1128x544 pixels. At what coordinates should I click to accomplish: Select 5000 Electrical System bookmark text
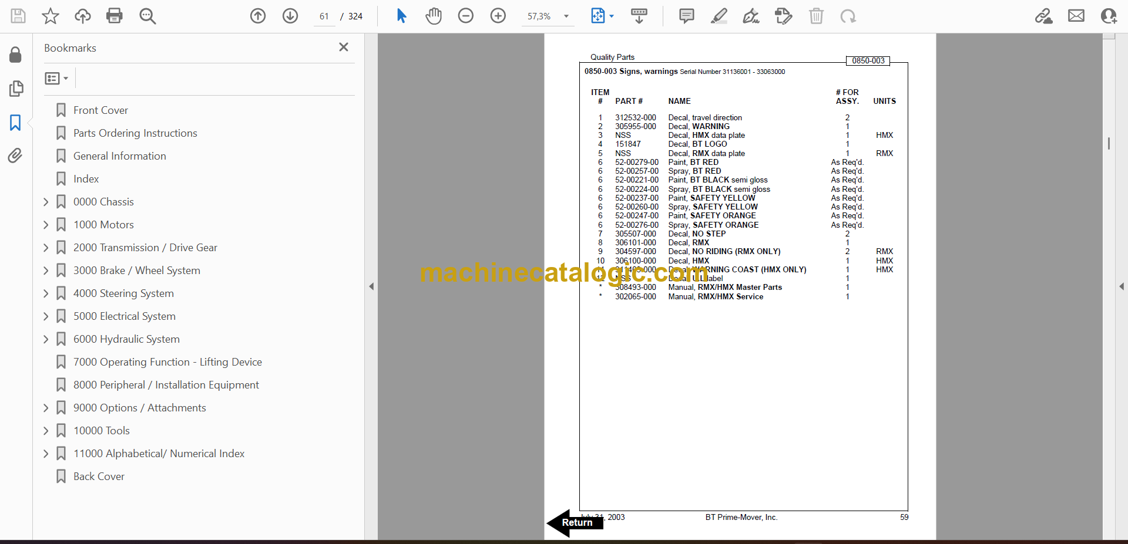point(125,316)
